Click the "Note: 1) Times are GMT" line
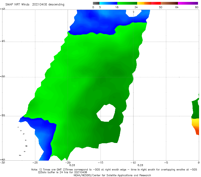The height and width of the screenshot is (177, 201). [114, 170]
